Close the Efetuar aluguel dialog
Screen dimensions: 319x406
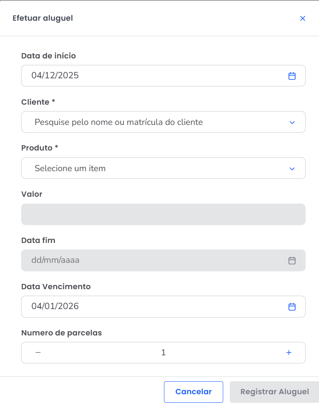tap(302, 18)
